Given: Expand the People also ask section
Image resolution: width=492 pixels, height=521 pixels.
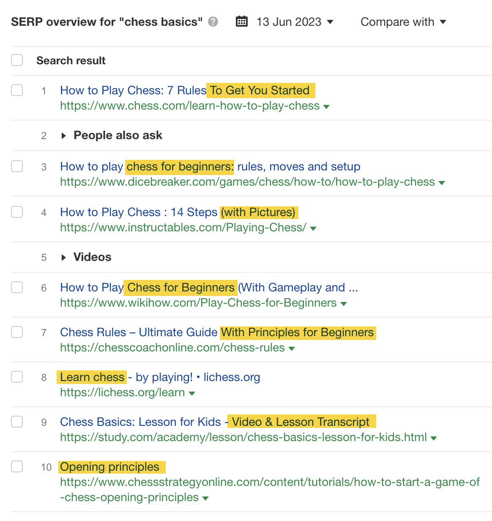Looking at the screenshot, I should coord(64,135).
